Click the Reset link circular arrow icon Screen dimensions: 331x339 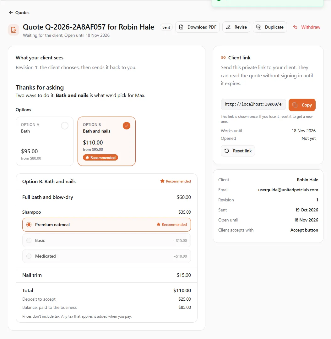point(227,151)
